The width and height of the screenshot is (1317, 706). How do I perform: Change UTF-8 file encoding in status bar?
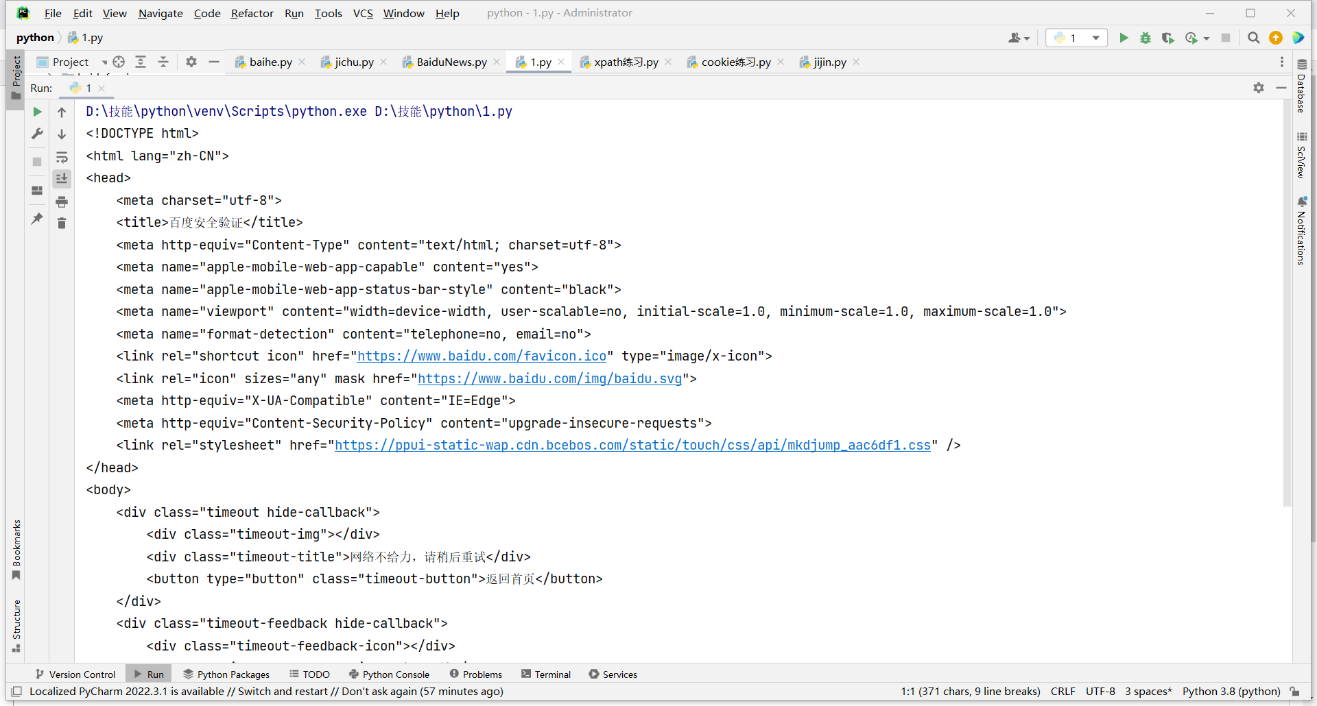(x=1100, y=692)
